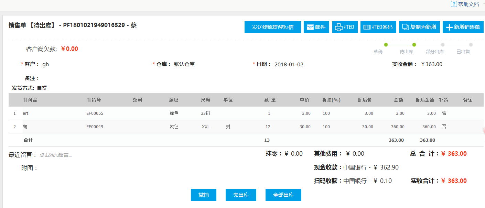Viewport: 485px width, 208px height.
Task: Select product name ert in row 1
Action: (25, 113)
